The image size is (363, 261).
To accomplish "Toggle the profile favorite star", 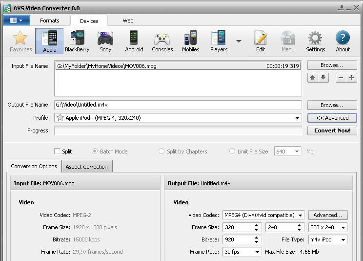I will 60,118.
